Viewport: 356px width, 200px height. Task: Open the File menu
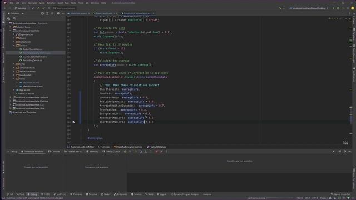point(11,3)
